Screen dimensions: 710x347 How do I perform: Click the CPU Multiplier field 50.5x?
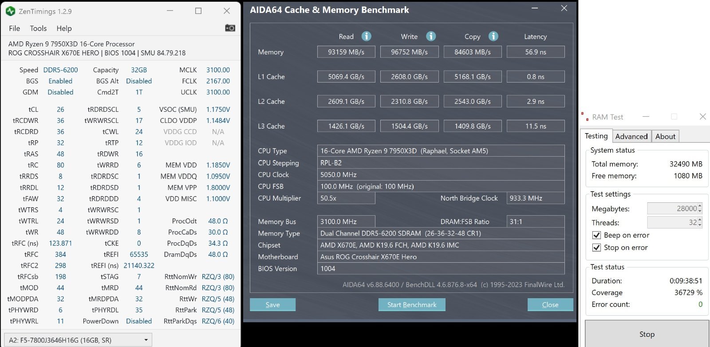tap(346, 198)
